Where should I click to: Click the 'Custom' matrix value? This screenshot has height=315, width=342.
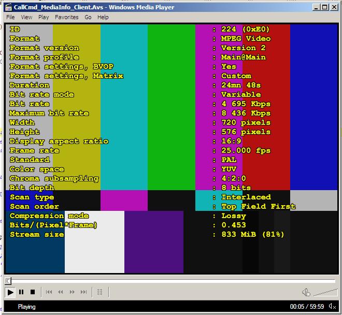pyautogui.click(x=236, y=76)
